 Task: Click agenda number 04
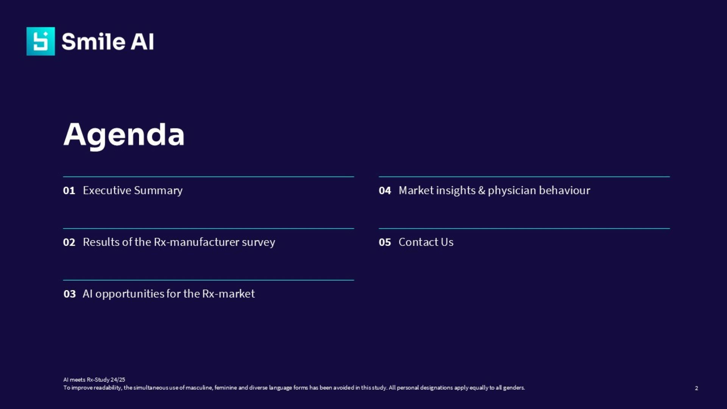385,190
